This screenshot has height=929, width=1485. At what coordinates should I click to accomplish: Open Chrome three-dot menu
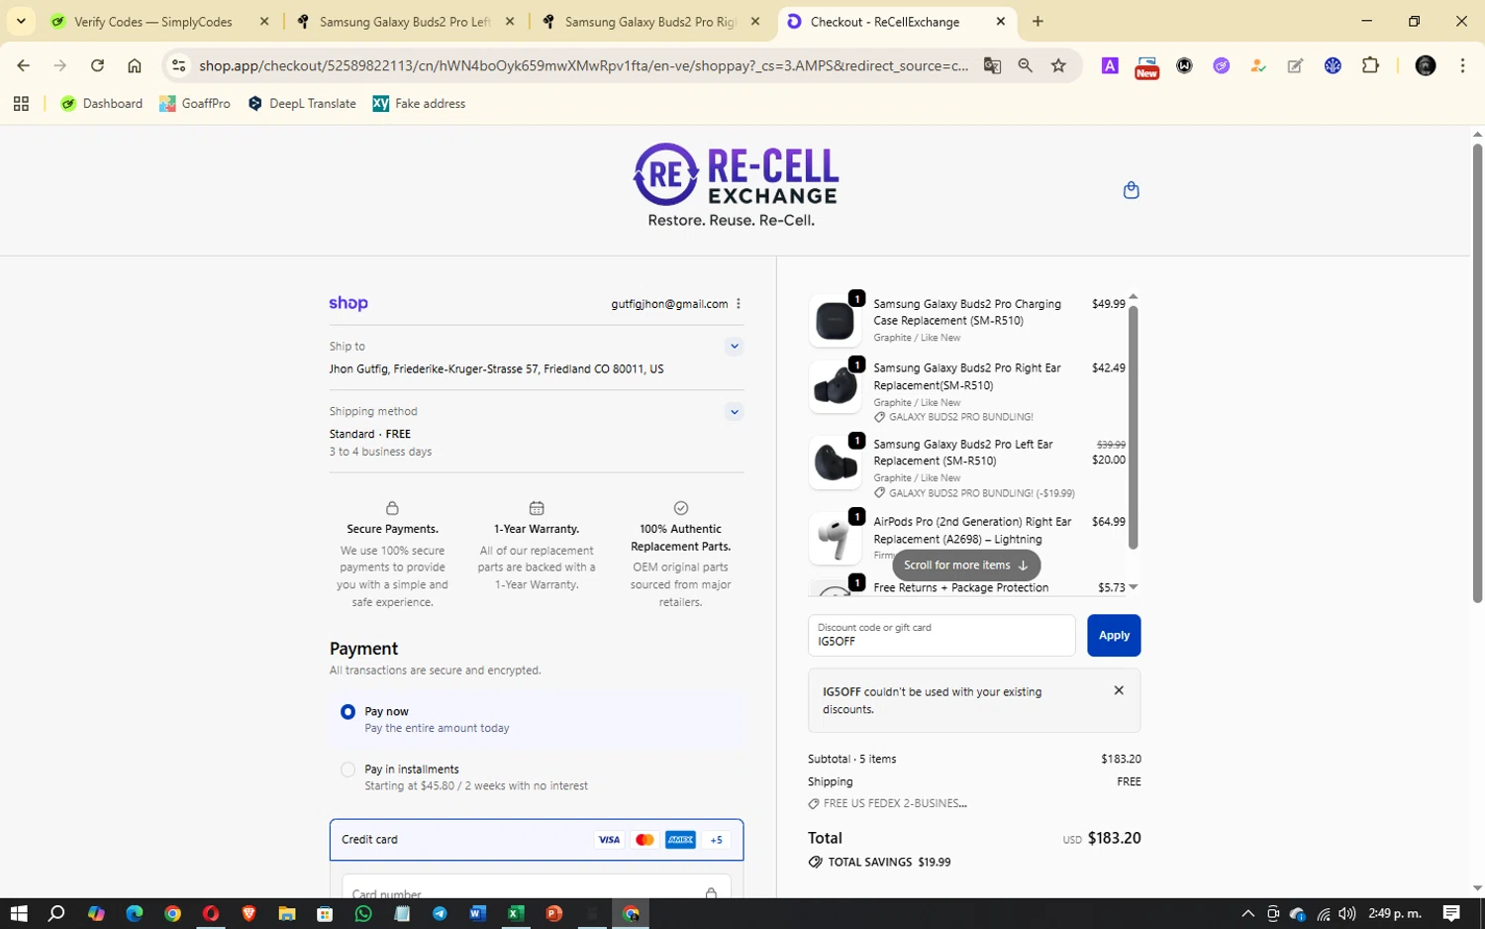click(1462, 66)
